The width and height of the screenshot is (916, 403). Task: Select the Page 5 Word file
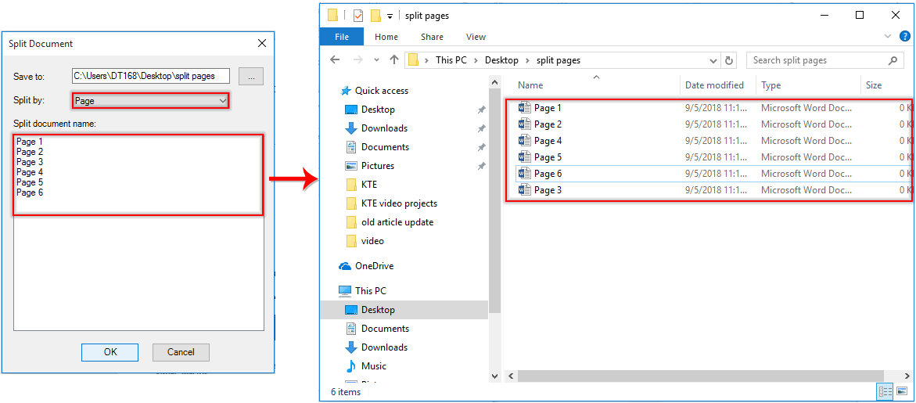click(x=548, y=157)
